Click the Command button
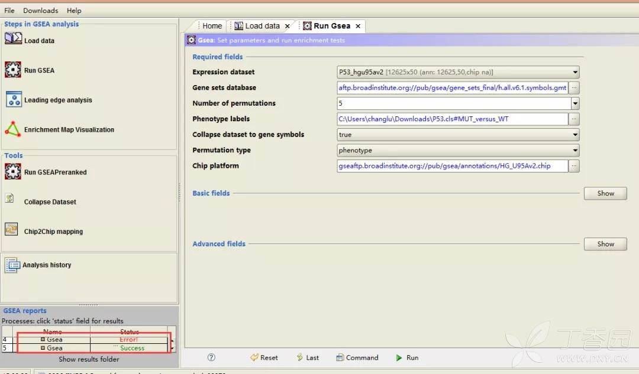The image size is (639, 374). tap(357, 357)
